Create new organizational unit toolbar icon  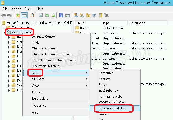coord(88,15)
